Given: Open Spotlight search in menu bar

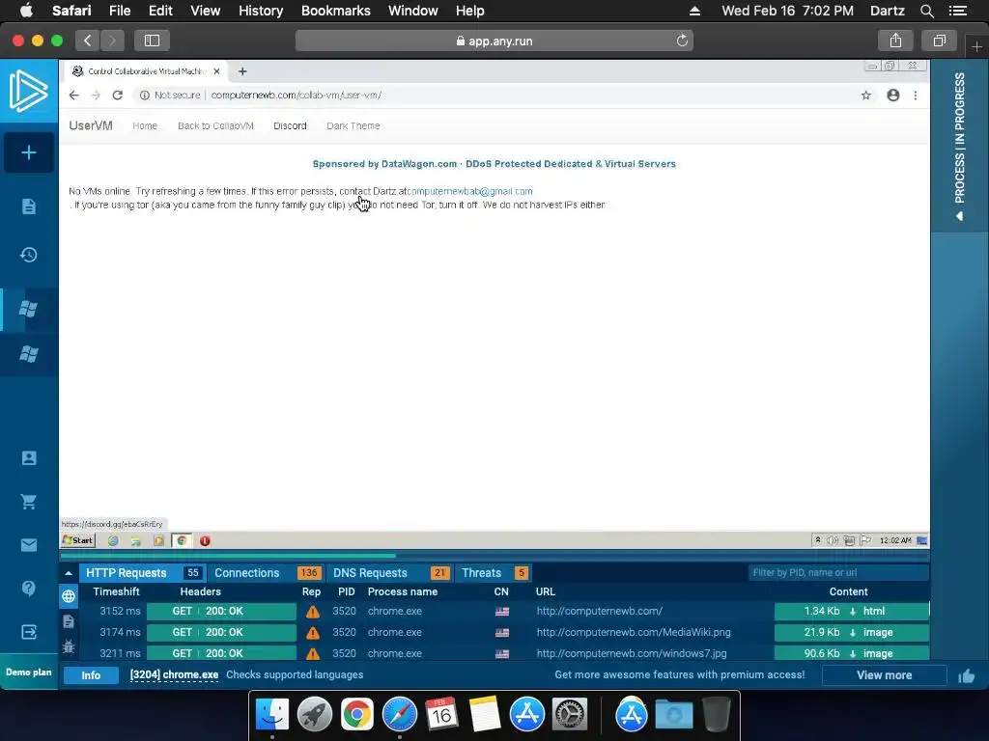Looking at the screenshot, I should click(926, 11).
